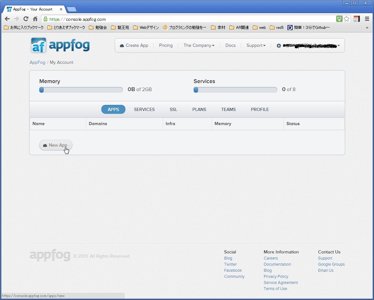The image size is (374, 300).
Task: Open the AR関連 bookmark folder
Action: 239,28
